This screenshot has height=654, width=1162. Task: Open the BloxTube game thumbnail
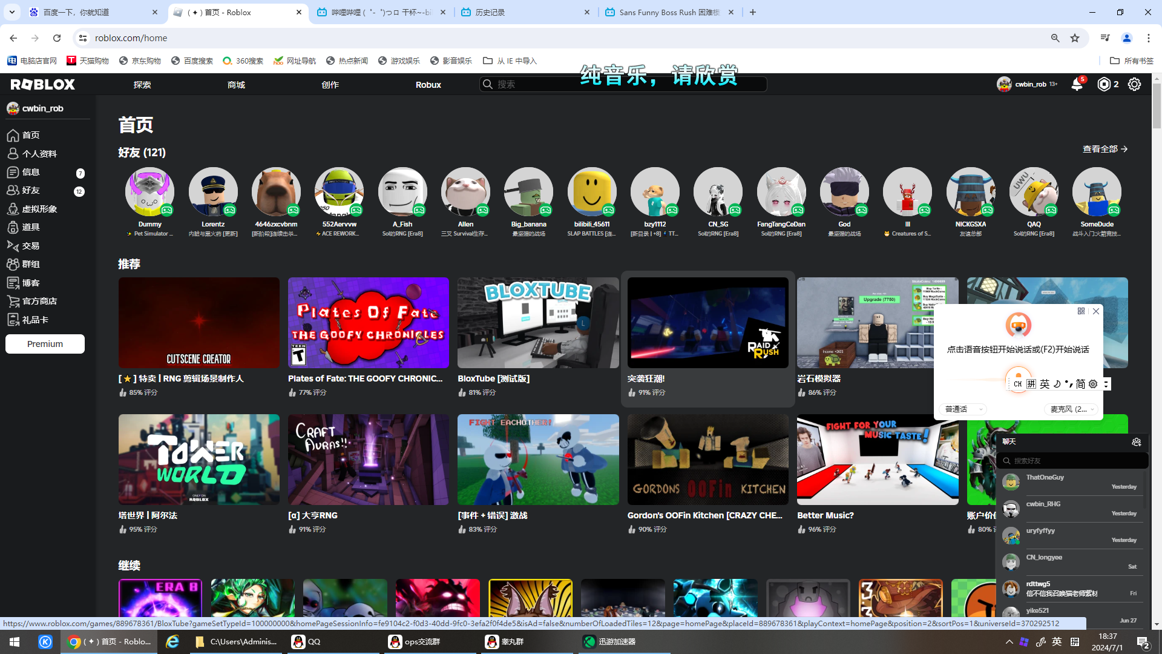click(x=538, y=323)
